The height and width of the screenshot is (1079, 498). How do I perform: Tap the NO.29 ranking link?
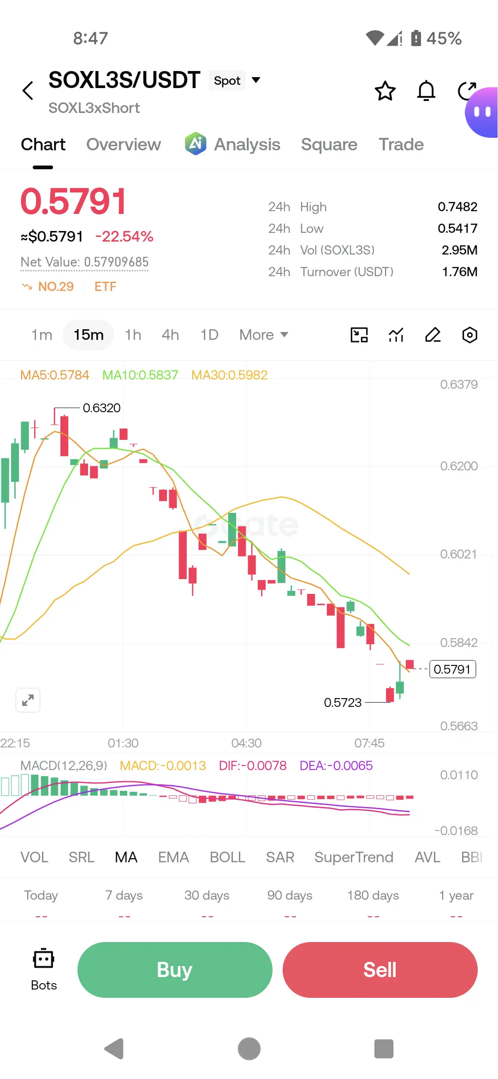tap(47, 287)
